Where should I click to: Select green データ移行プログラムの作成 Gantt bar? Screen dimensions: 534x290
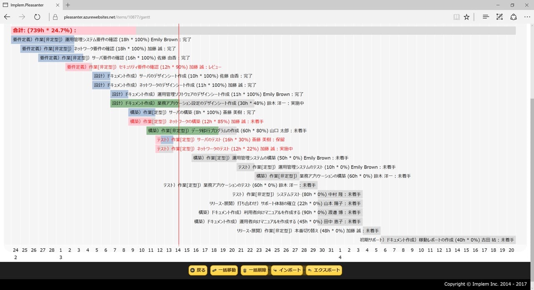coord(182,131)
